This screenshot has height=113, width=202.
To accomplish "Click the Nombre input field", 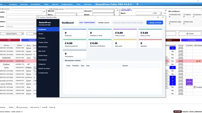I will click(x=25, y=12).
